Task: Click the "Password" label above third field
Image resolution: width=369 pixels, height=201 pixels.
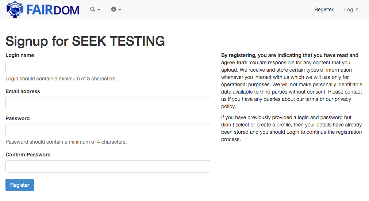Action: pyautogui.click(x=18, y=118)
